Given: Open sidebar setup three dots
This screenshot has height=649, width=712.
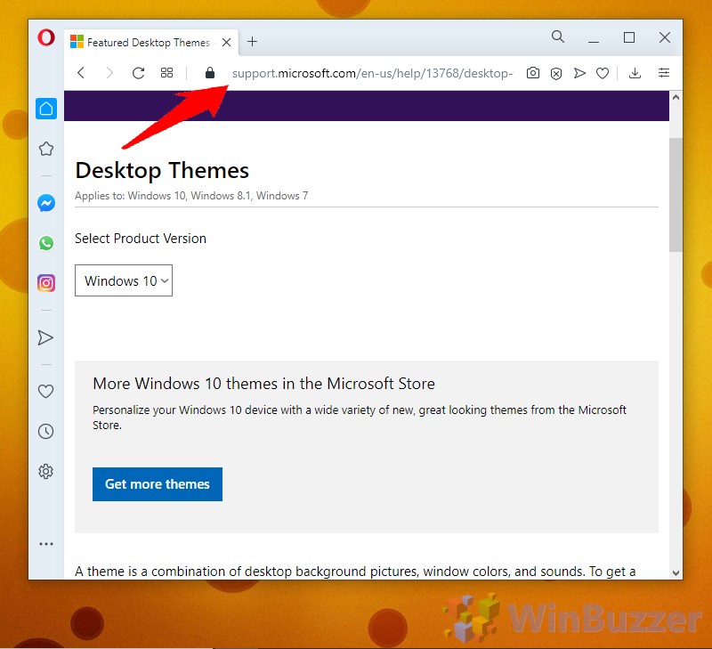Looking at the screenshot, I should (46, 544).
